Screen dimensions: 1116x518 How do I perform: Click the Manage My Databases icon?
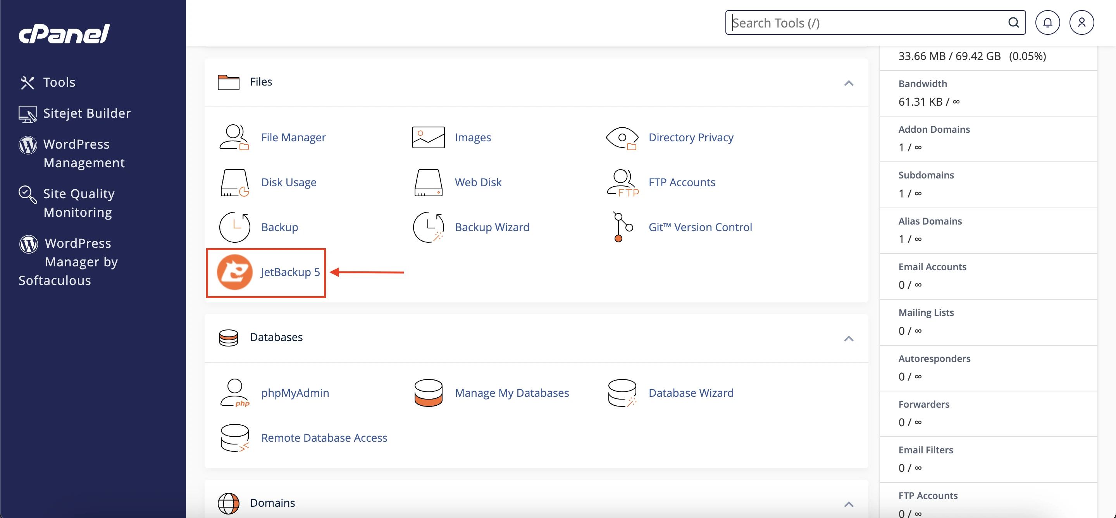coord(428,393)
